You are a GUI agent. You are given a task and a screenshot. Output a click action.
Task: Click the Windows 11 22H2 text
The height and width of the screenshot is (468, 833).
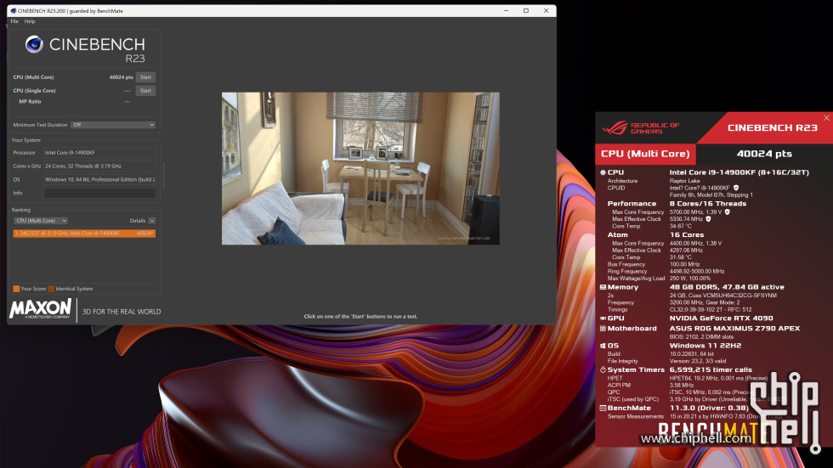[x=705, y=346]
